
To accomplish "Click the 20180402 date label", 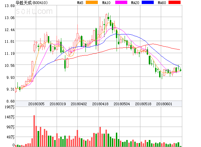I will pyautogui.click(x=79, y=104).
